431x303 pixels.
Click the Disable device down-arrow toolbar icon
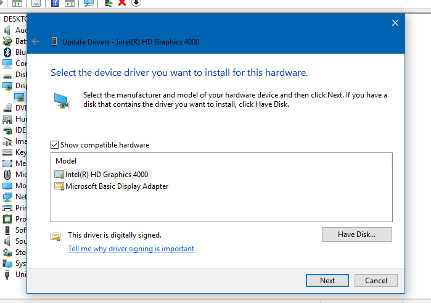[x=136, y=3]
